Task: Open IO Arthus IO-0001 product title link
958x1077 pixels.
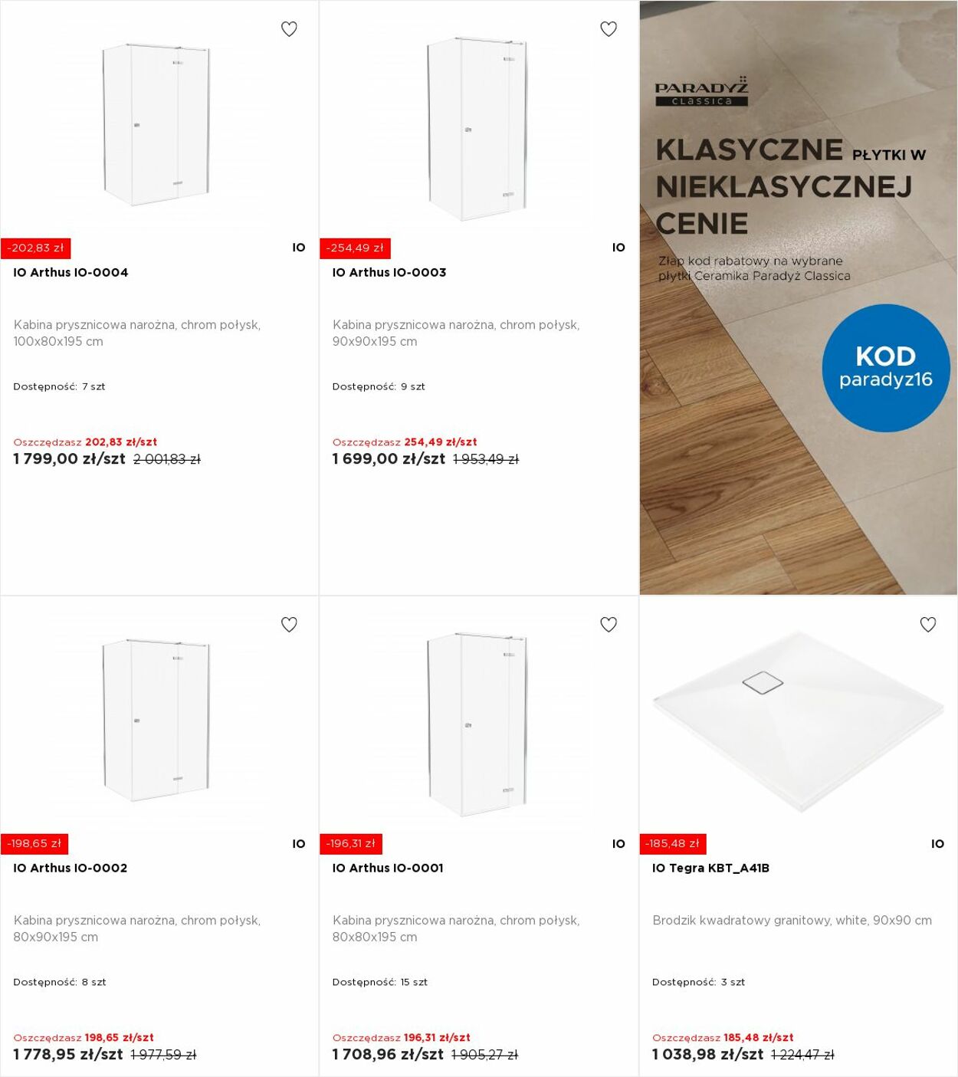Action: pyautogui.click(x=388, y=868)
